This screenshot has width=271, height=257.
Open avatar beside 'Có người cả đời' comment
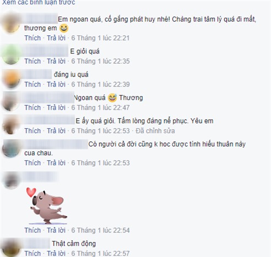[x=11, y=149]
